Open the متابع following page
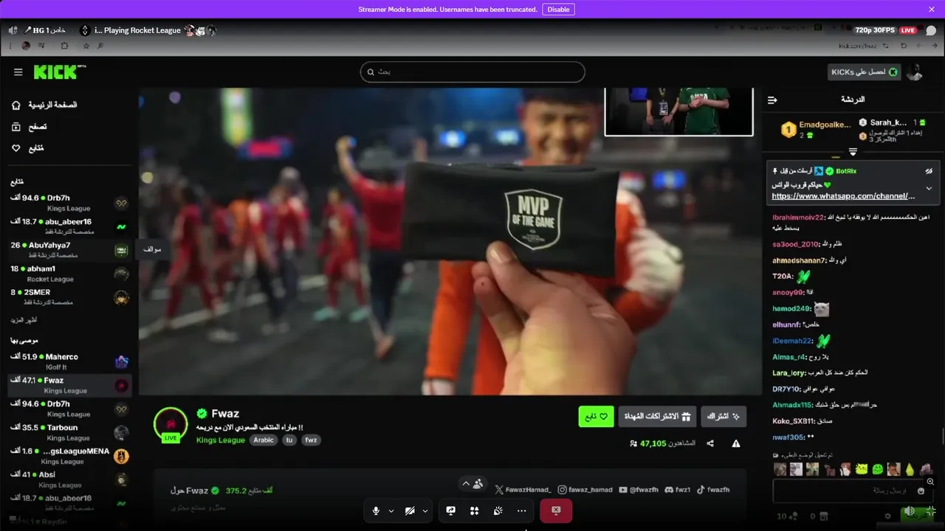Image resolution: width=945 pixels, height=531 pixels. point(28,148)
